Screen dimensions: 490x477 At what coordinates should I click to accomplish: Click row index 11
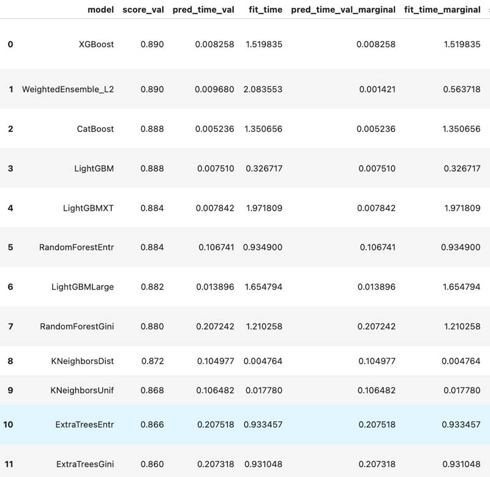coord(9,464)
